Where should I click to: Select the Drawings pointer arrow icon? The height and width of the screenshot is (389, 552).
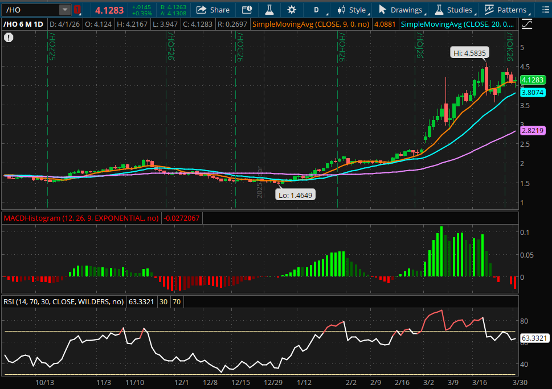(x=382, y=9)
